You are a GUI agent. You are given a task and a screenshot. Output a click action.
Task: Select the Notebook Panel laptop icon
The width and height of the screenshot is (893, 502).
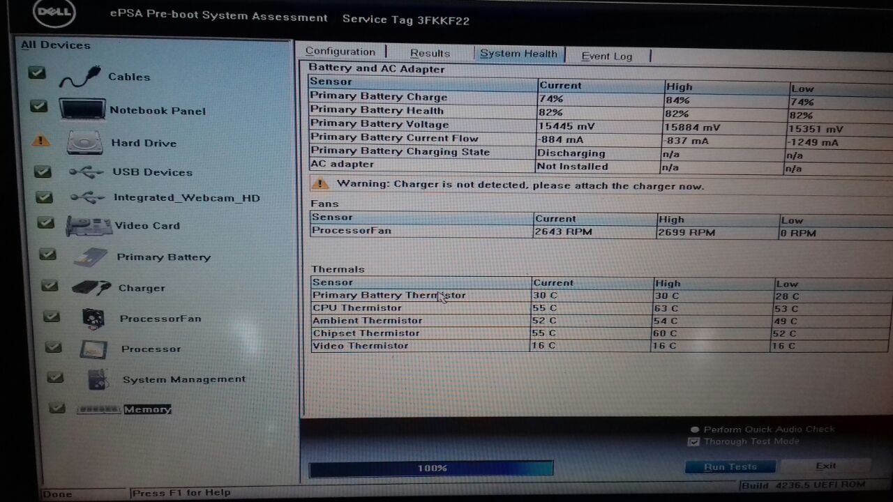coord(82,109)
